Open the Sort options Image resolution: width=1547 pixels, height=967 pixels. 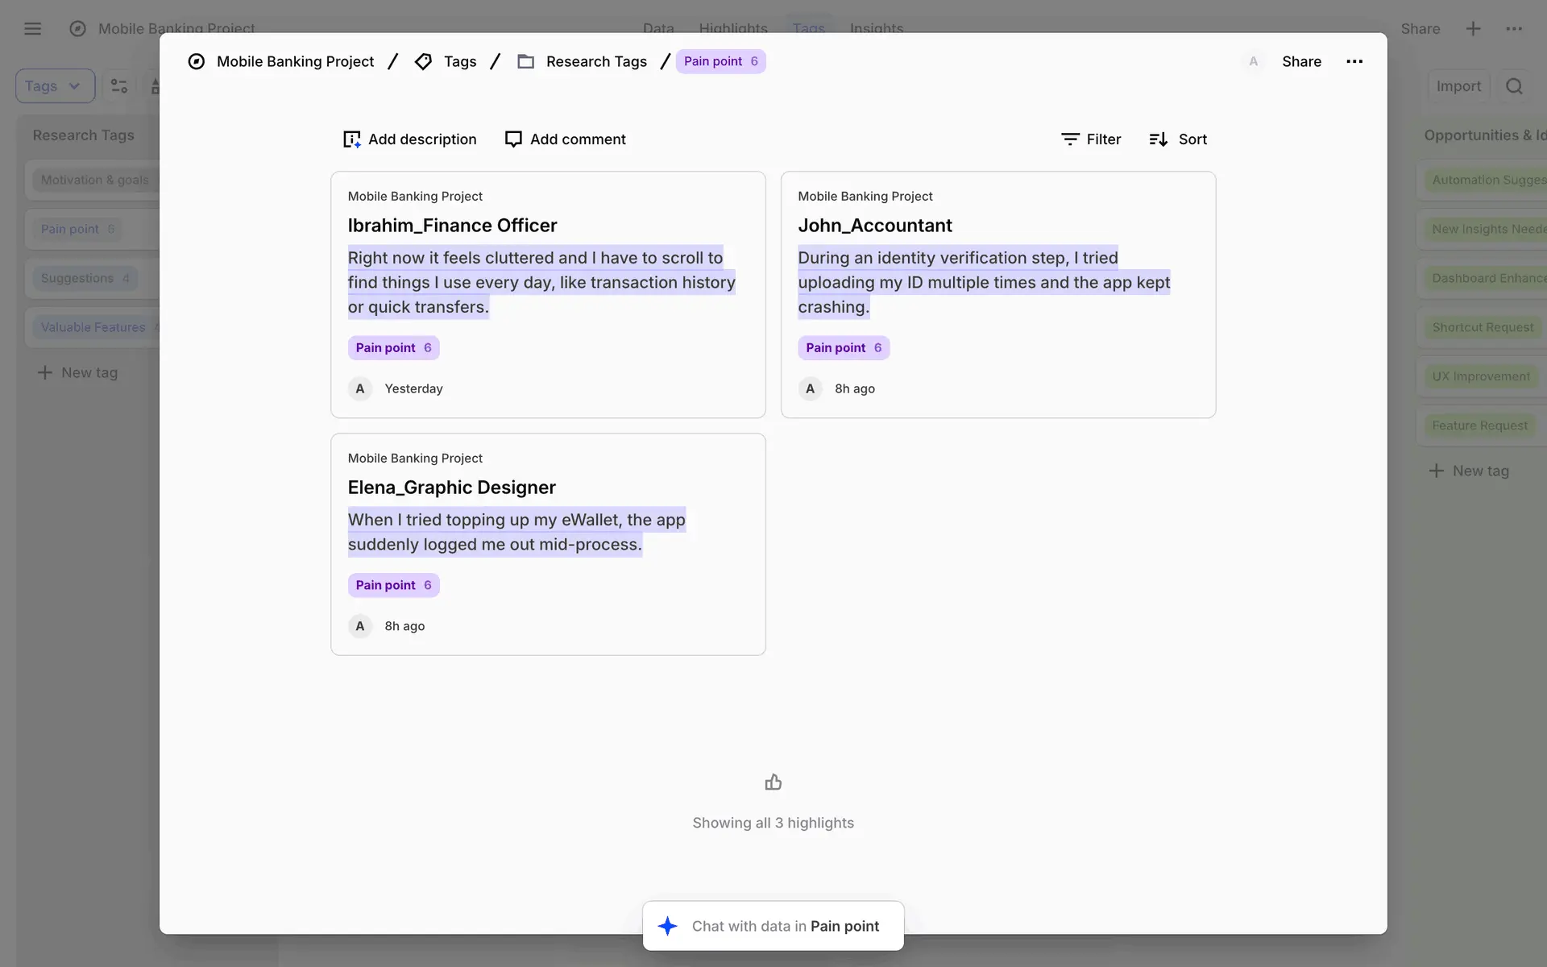tap(1177, 139)
